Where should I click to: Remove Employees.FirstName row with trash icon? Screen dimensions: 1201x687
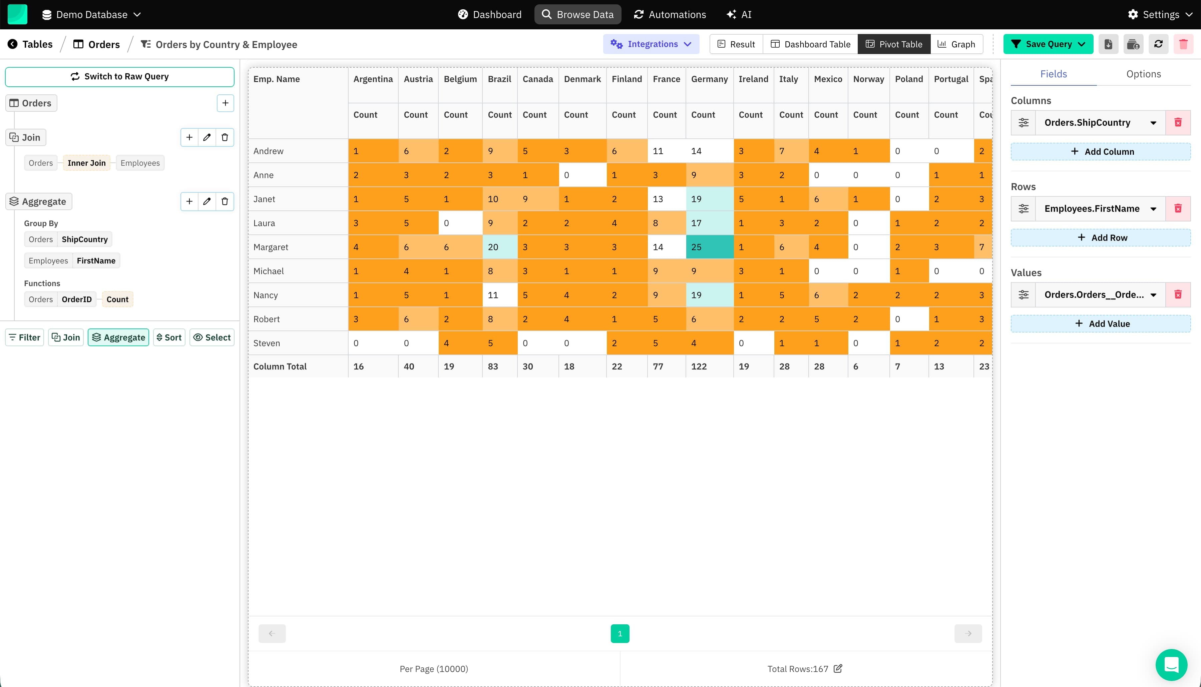tap(1178, 208)
